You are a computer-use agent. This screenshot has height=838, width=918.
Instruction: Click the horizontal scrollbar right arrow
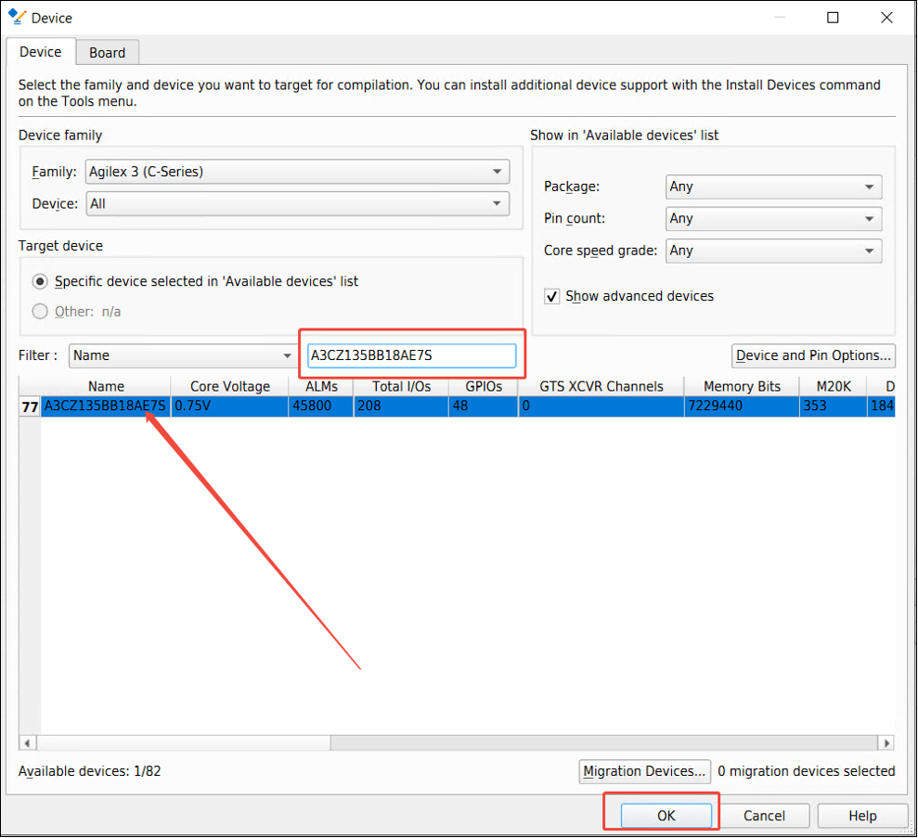click(886, 743)
